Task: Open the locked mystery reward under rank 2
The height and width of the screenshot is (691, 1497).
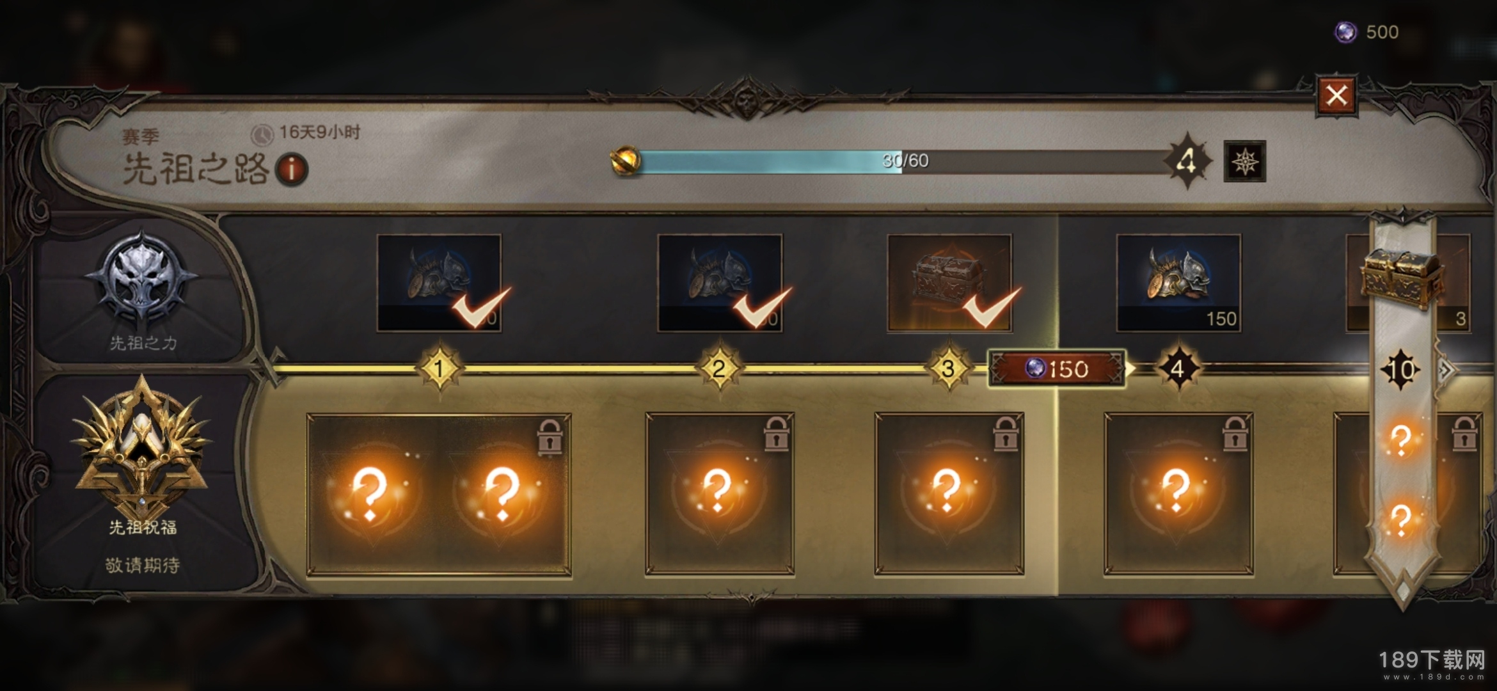Action: (x=720, y=494)
